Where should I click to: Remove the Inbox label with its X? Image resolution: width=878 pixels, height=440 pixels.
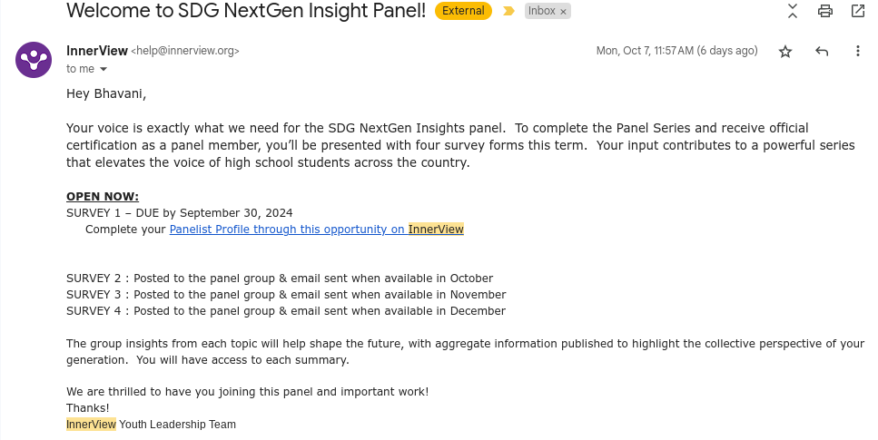[563, 12]
